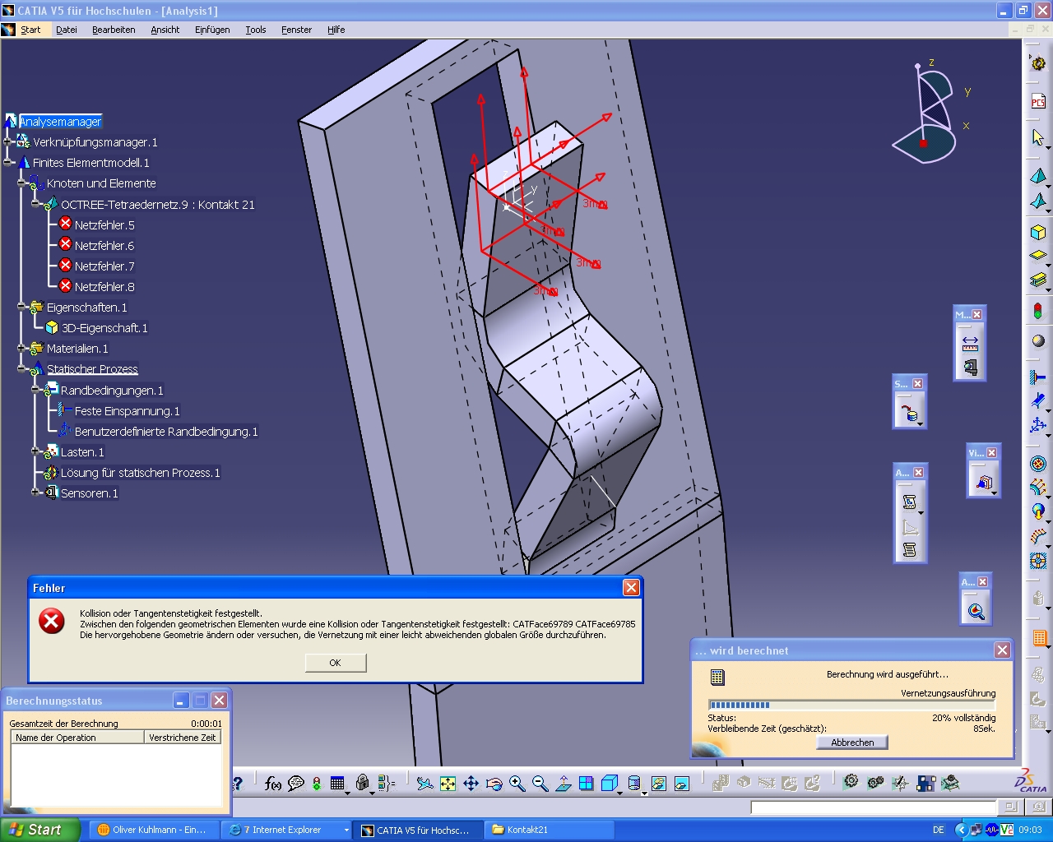Viewport: 1053px width, 842px height.
Task: Apply the clamp restraint icon
Action: coord(1038,377)
